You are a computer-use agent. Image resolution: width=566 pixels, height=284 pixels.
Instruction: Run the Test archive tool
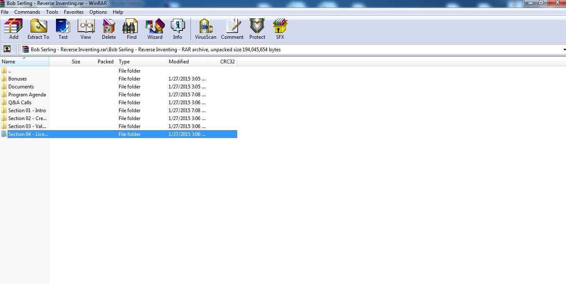pyautogui.click(x=63, y=29)
